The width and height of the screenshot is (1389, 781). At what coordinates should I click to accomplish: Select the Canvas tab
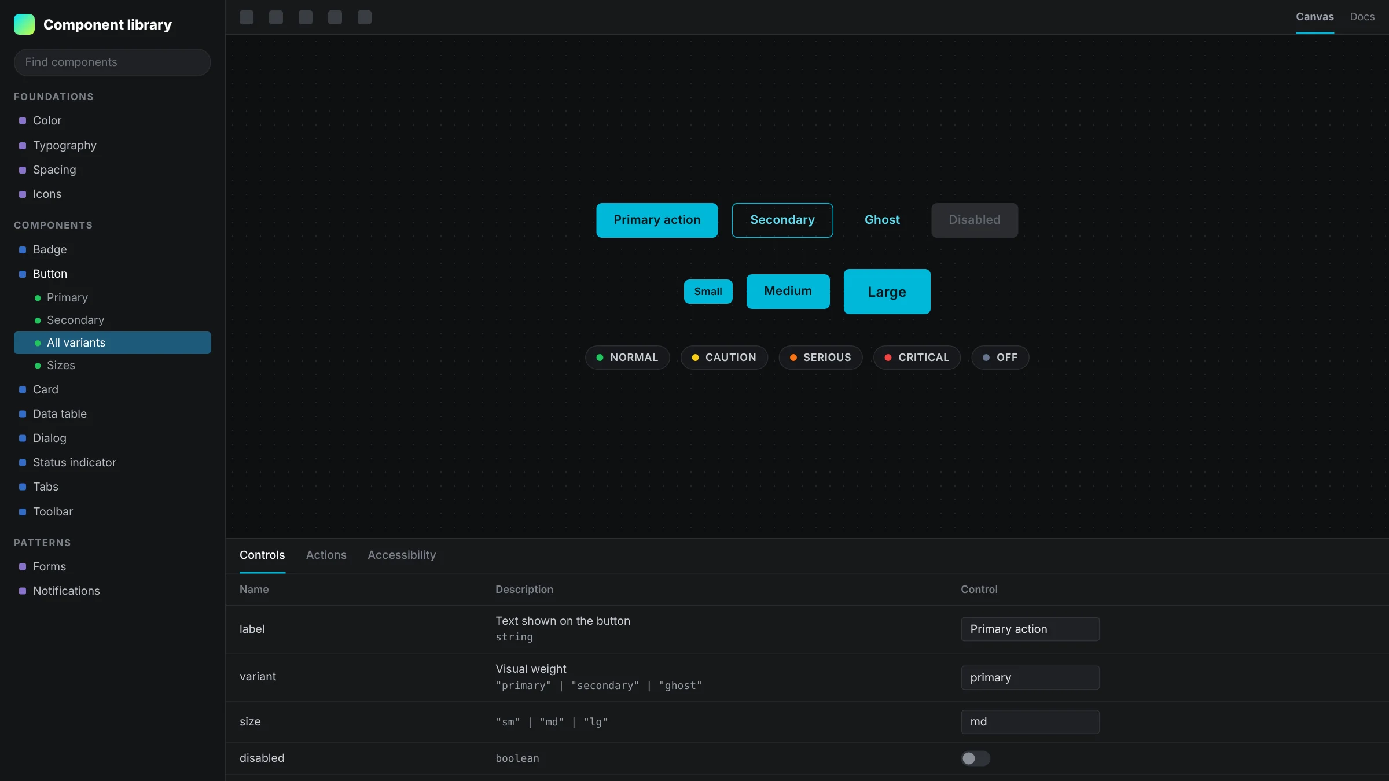1314,17
